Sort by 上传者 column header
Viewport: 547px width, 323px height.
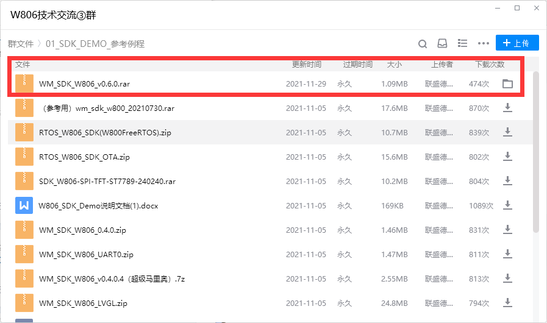pos(442,65)
